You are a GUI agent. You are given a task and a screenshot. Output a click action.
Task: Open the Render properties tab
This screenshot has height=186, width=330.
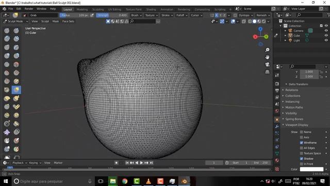tap(277, 84)
